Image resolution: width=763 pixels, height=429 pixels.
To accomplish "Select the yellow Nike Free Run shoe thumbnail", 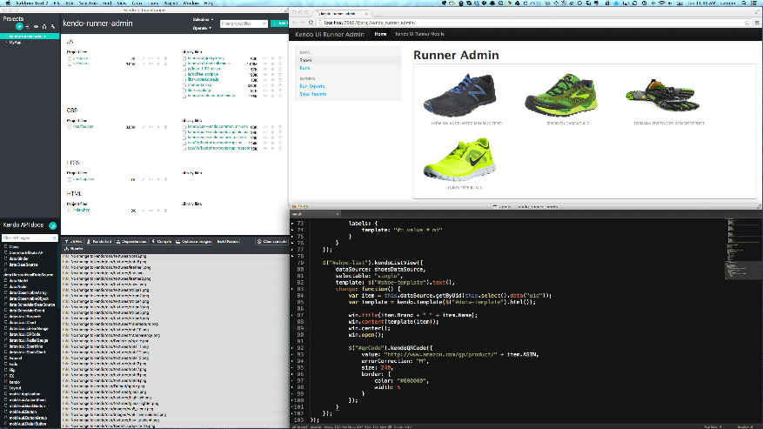I will [460, 159].
